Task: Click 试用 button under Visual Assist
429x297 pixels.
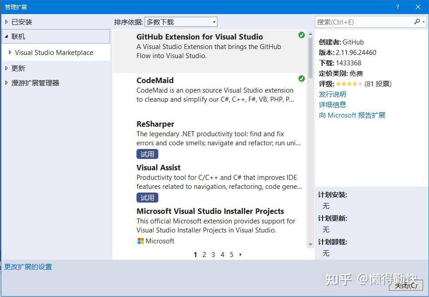Action: 147,198
